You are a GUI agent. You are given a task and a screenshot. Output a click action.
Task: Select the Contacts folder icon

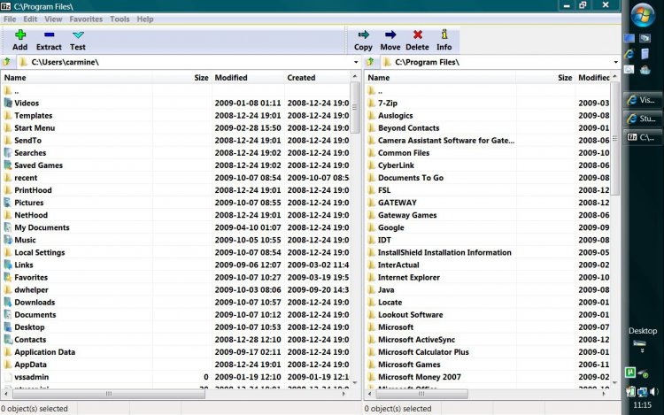(x=8, y=339)
